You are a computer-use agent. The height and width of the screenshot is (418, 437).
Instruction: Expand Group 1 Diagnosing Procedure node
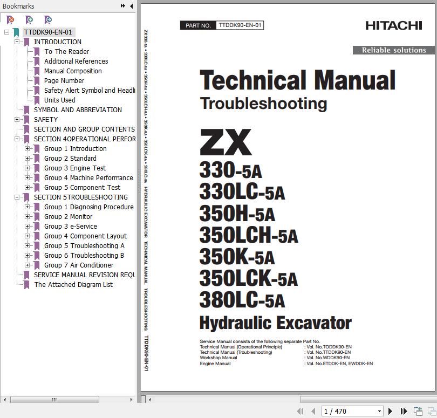(27, 207)
